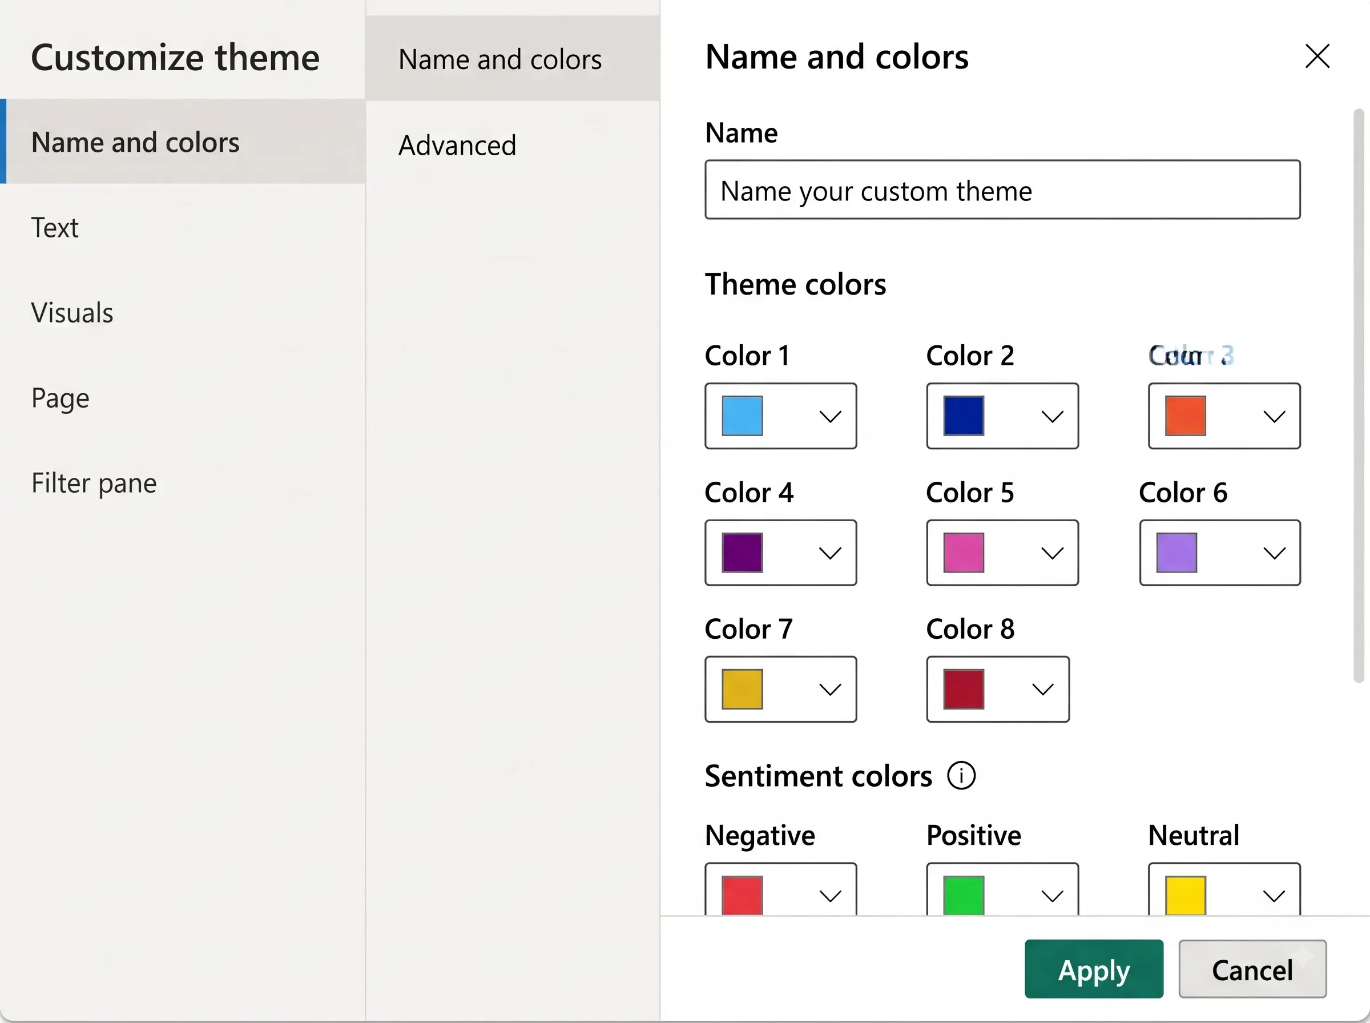Click the dark purple Color 4 swatch
Screen dimensions: 1370x1023
tap(742, 553)
